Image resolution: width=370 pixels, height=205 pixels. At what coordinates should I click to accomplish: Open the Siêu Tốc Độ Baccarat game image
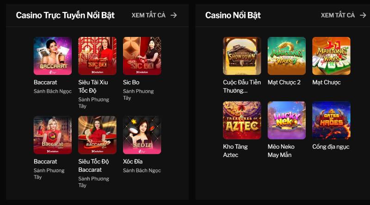point(97,135)
